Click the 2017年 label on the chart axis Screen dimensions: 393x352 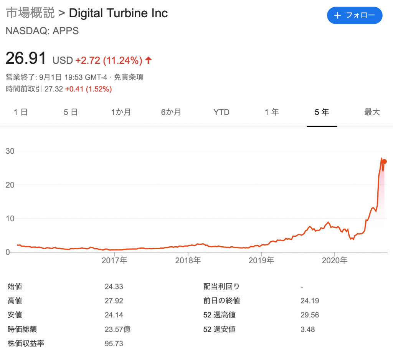(x=115, y=261)
